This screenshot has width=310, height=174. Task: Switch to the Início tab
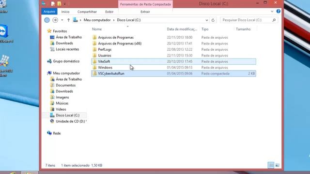65,12
